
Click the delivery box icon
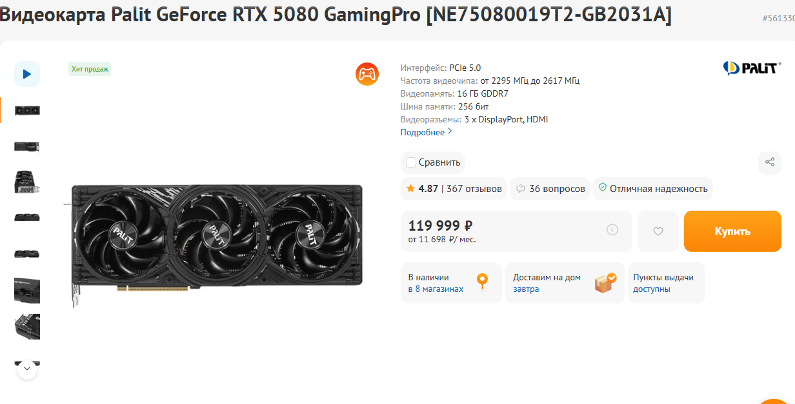click(x=605, y=282)
